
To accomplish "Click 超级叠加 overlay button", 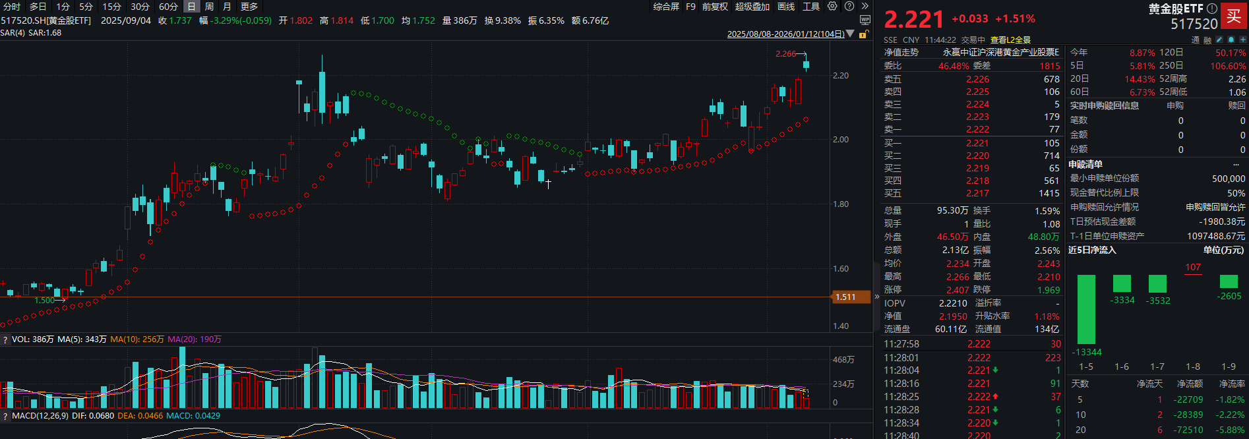I will (x=752, y=7).
